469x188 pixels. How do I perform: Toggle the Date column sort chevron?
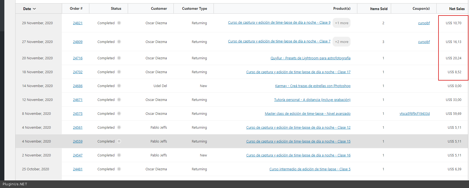click(x=34, y=9)
